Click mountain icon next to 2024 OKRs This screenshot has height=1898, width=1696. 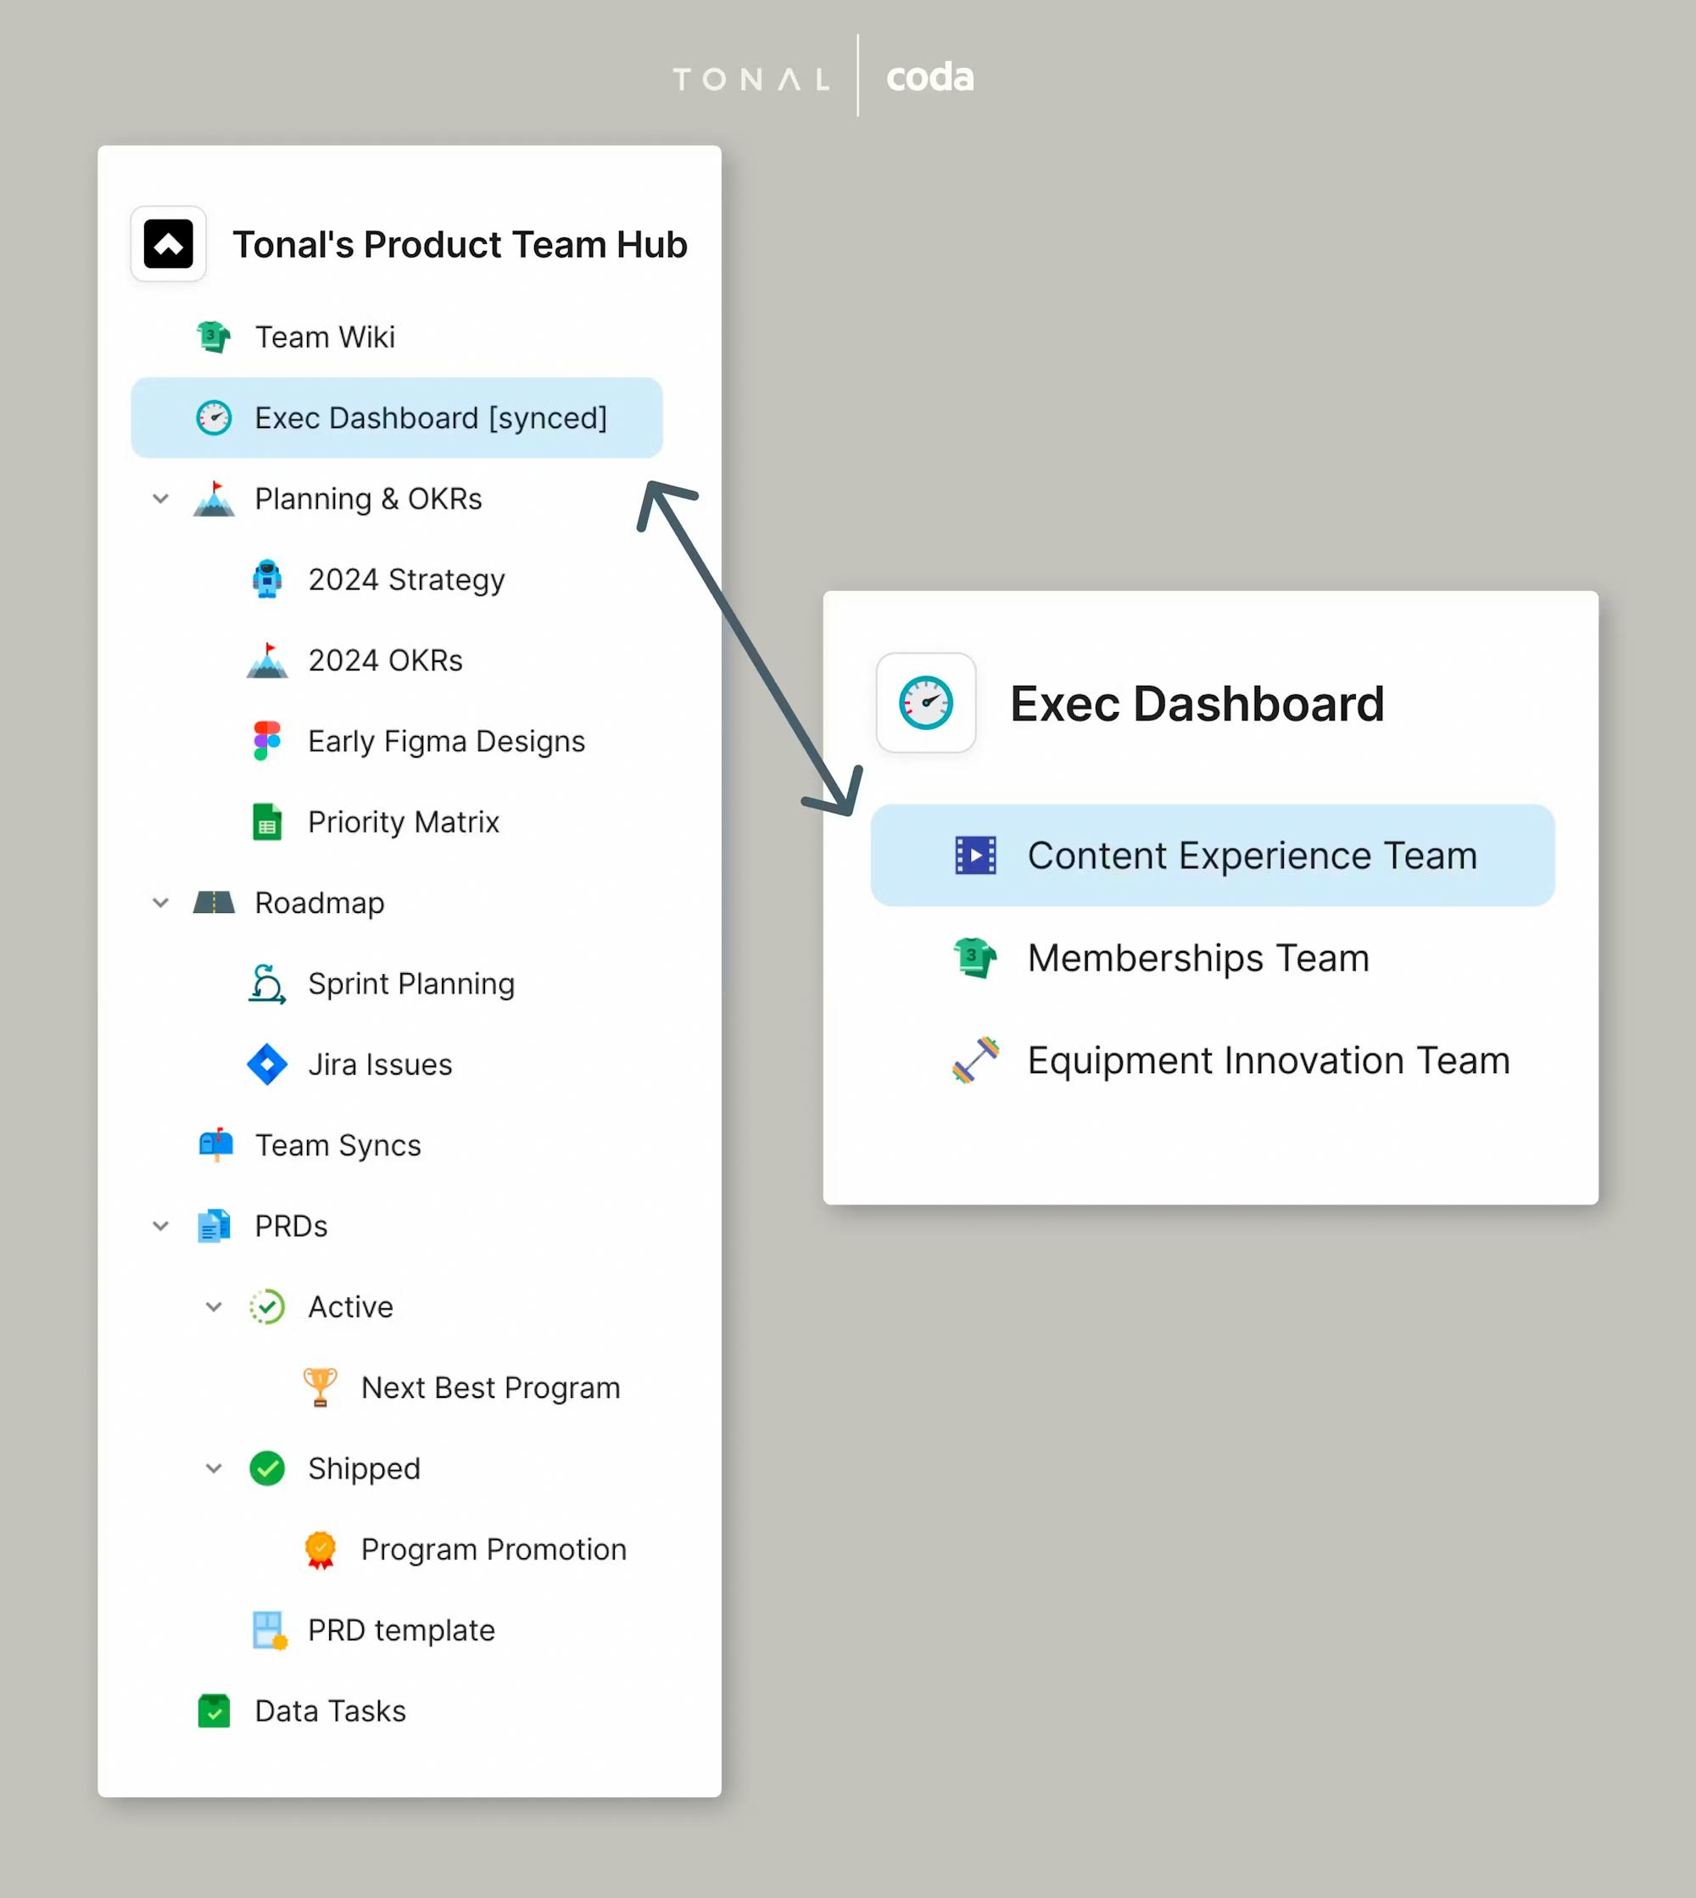[x=267, y=660]
